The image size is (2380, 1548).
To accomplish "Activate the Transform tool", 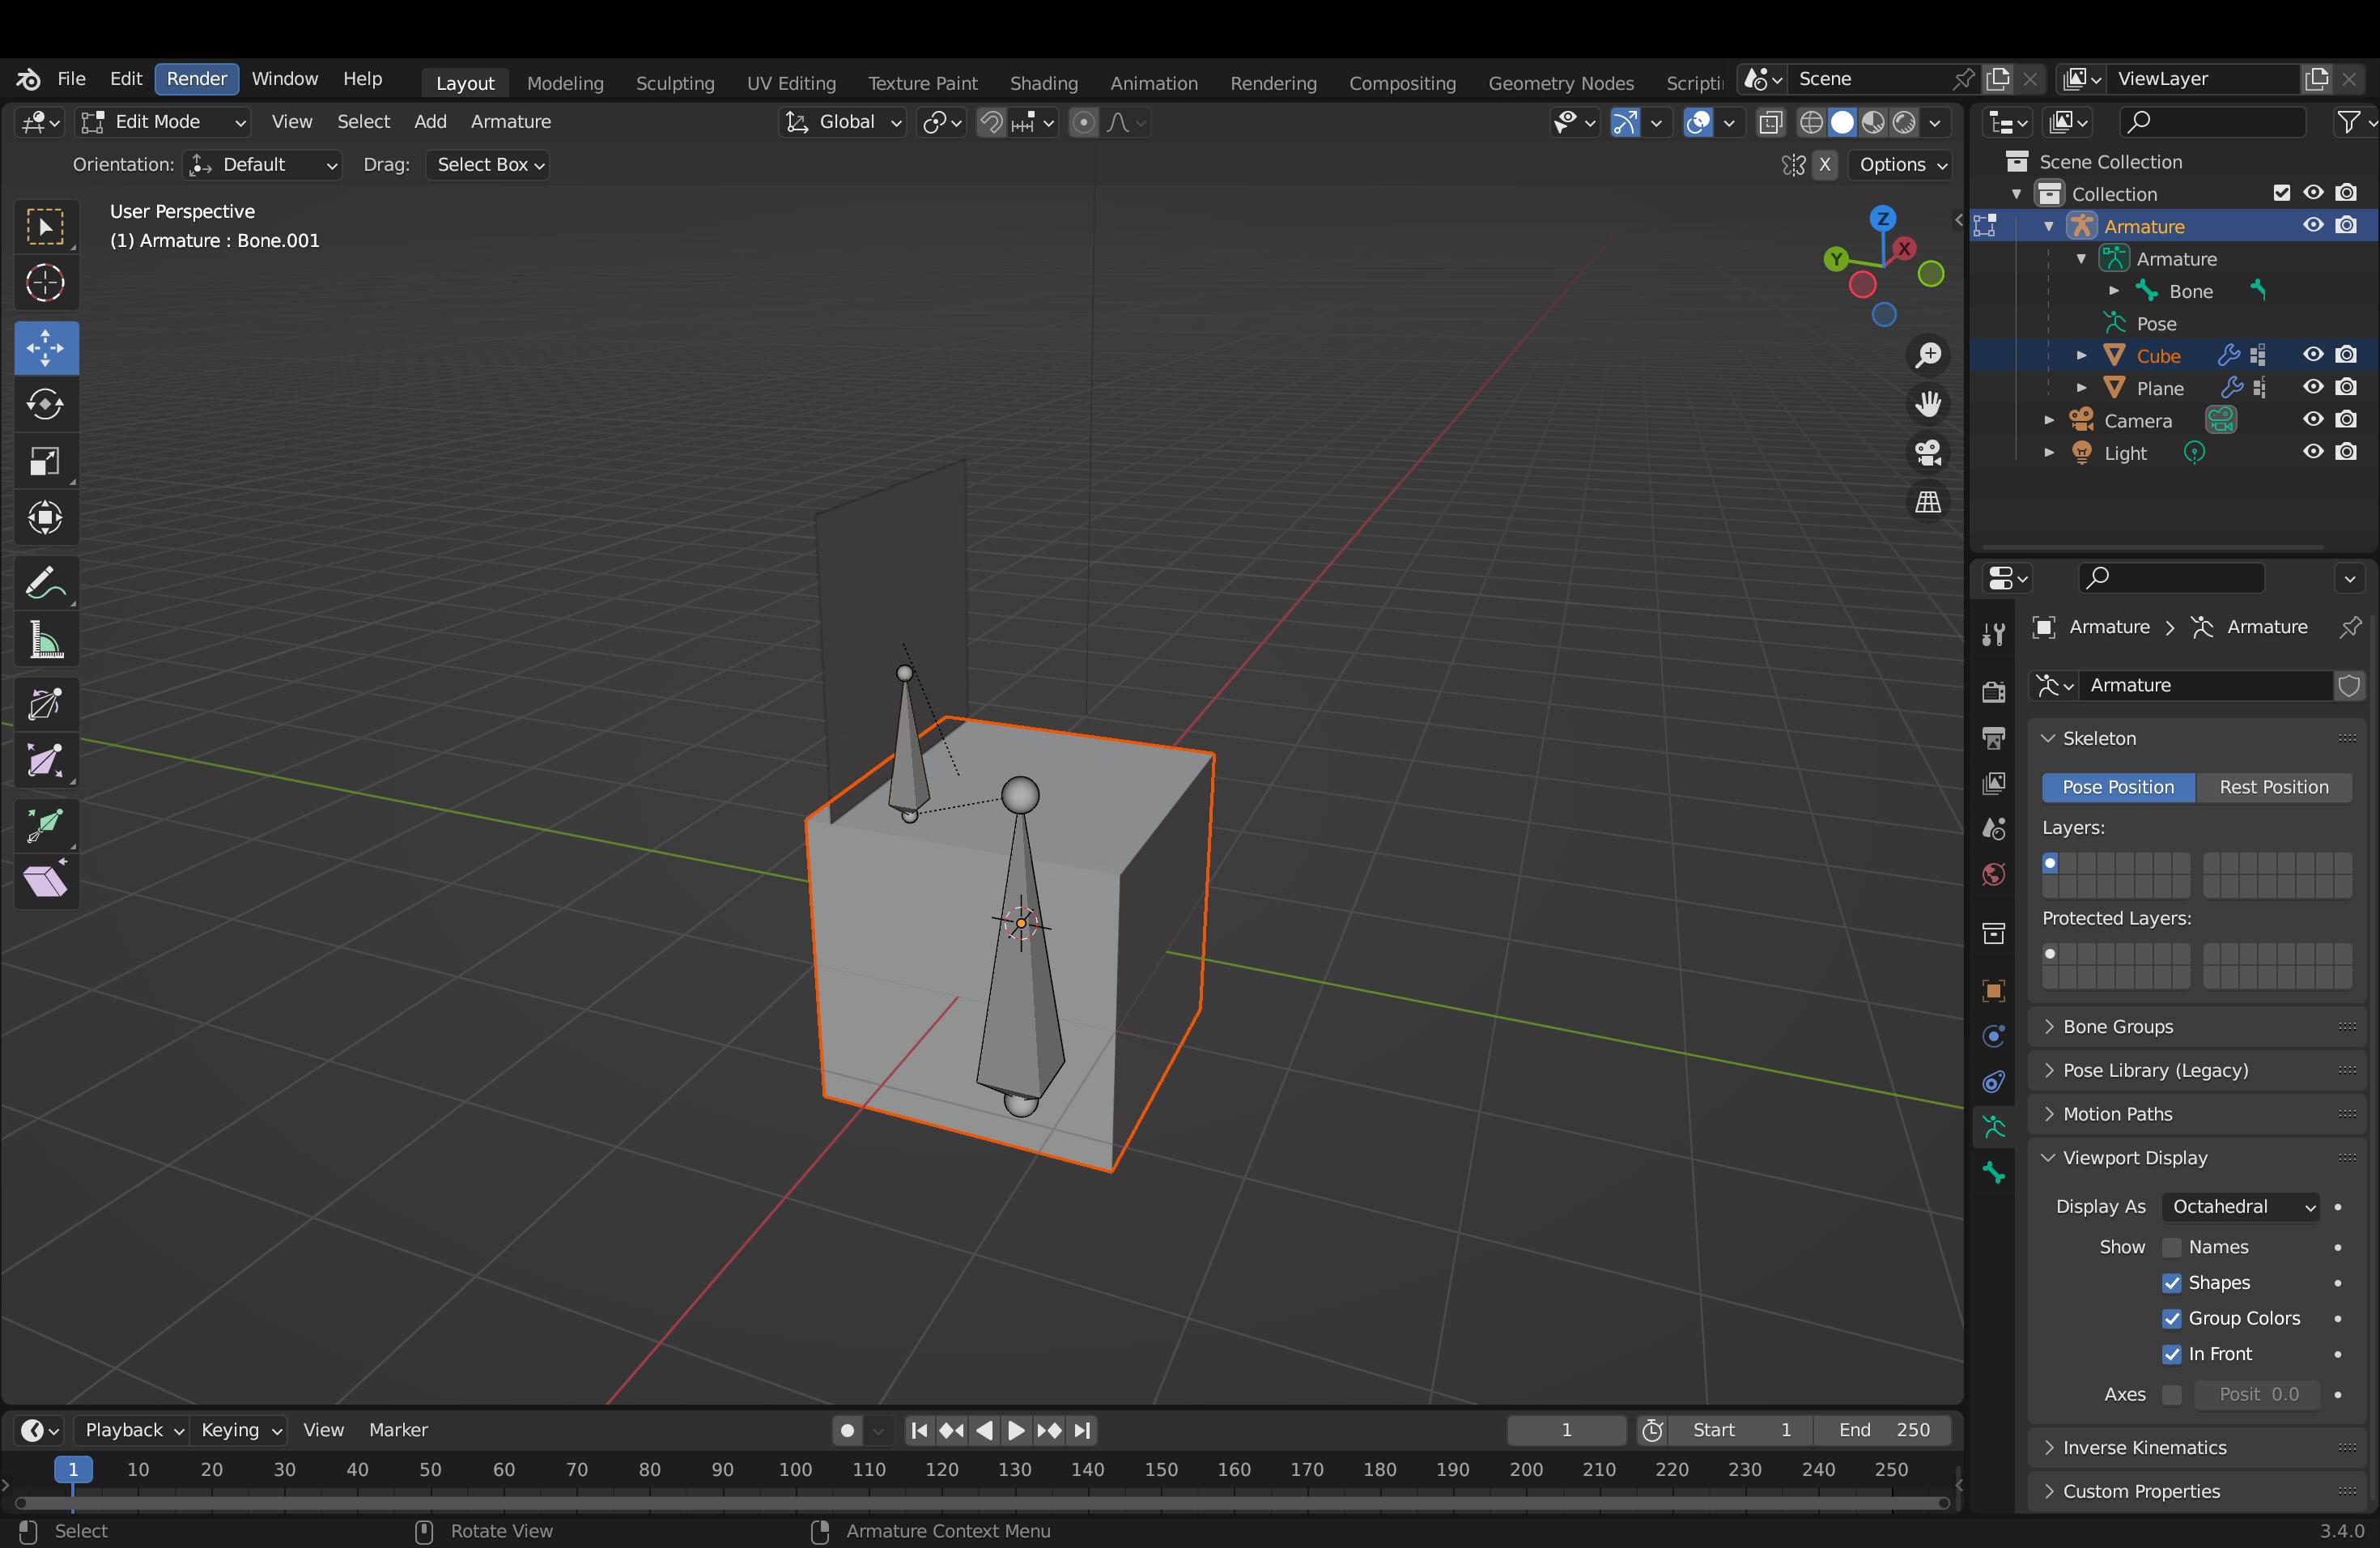I will pyautogui.click(x=46, y=518).
